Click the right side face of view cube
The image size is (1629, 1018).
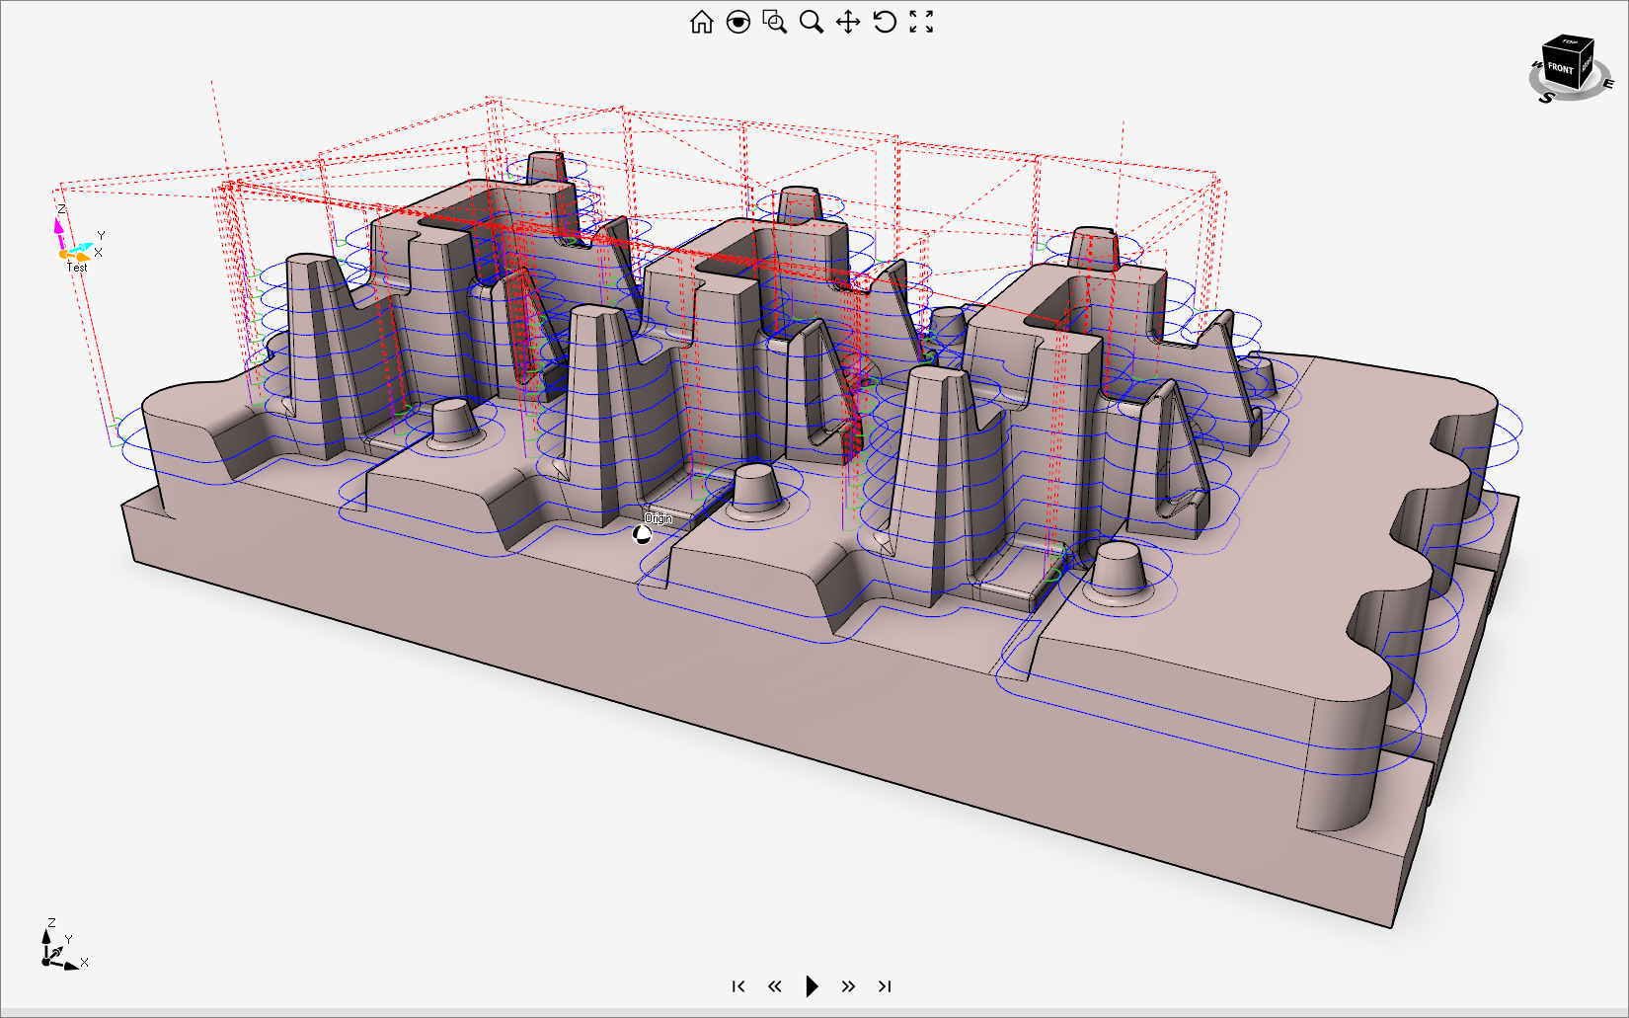[1587, 65]
